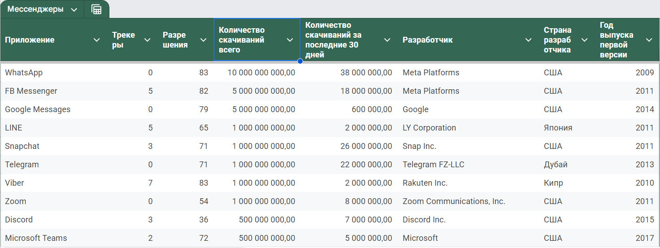
Task: Click the blue selection handle under header
Action: tap(300, 61)
